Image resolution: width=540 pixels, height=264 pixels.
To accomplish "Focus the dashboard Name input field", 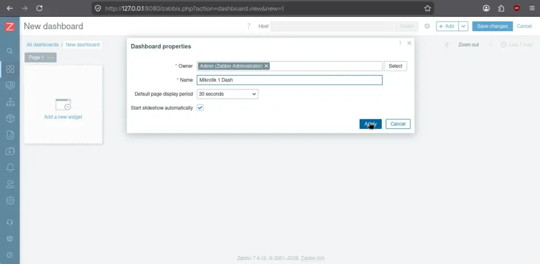I will (290, 80).
